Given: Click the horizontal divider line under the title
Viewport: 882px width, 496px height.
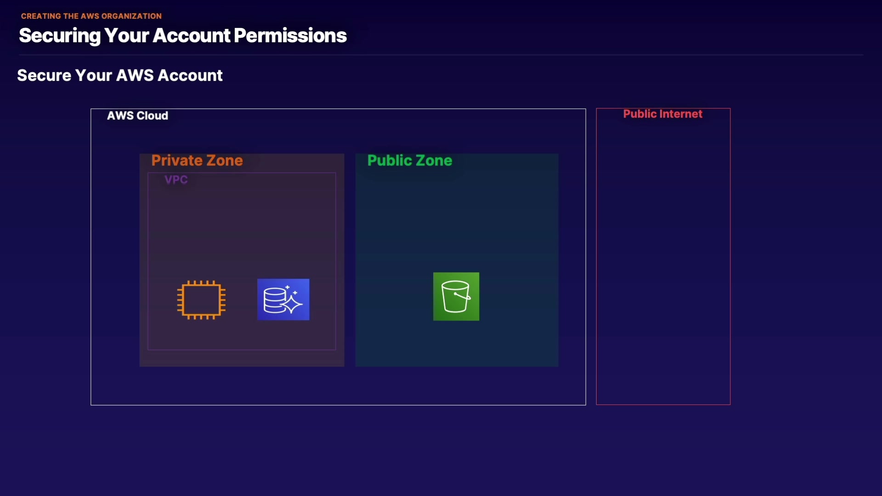Looking at the screenshot, I should point(441,55).
